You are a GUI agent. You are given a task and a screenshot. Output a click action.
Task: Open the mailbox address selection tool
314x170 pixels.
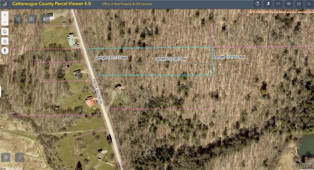268,4
